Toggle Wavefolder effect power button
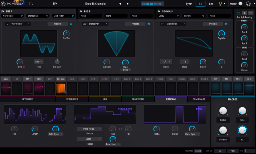The image size is (256, 154). (71, 24)
